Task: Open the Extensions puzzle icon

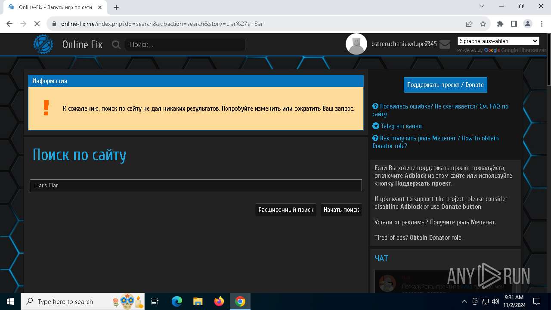Action: pos(500,24)
